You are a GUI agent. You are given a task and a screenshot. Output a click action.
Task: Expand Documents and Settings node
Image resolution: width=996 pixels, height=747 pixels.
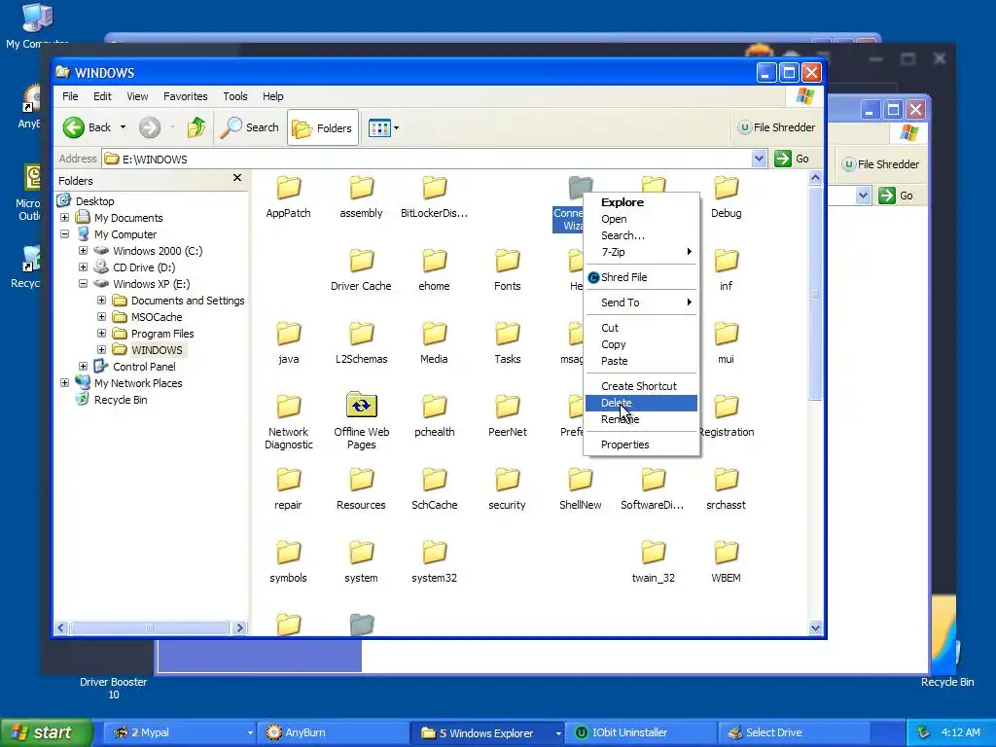(x=101, y=300)
